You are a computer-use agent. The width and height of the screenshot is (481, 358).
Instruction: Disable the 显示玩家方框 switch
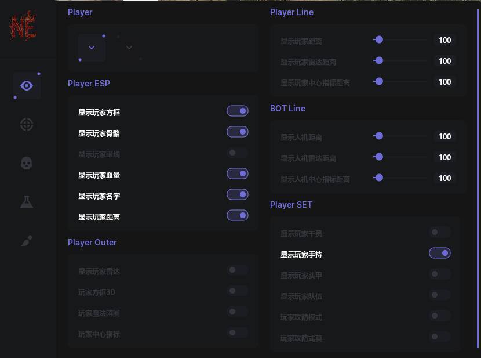(238, 111)
